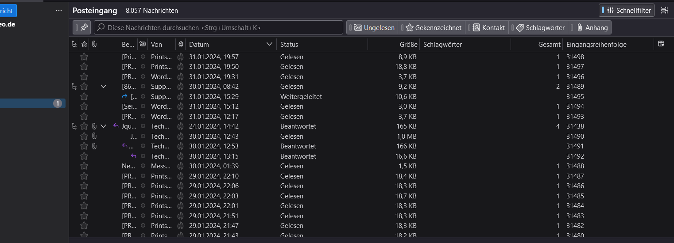Toggle the Gekennzeichnet filter

click(x=434, y=27)
